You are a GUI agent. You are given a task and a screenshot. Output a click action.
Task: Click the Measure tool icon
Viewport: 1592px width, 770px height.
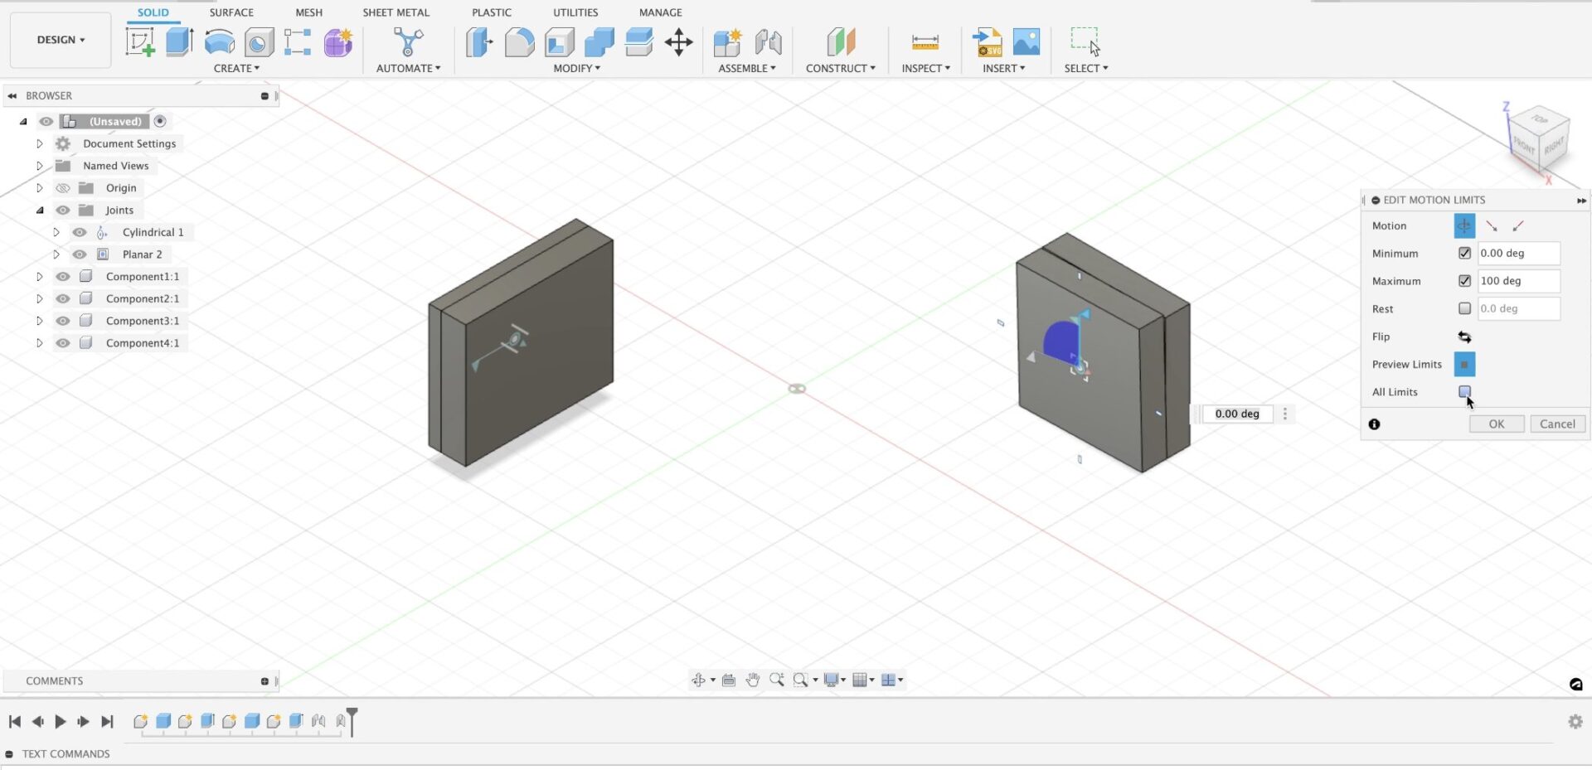point(925,42)
